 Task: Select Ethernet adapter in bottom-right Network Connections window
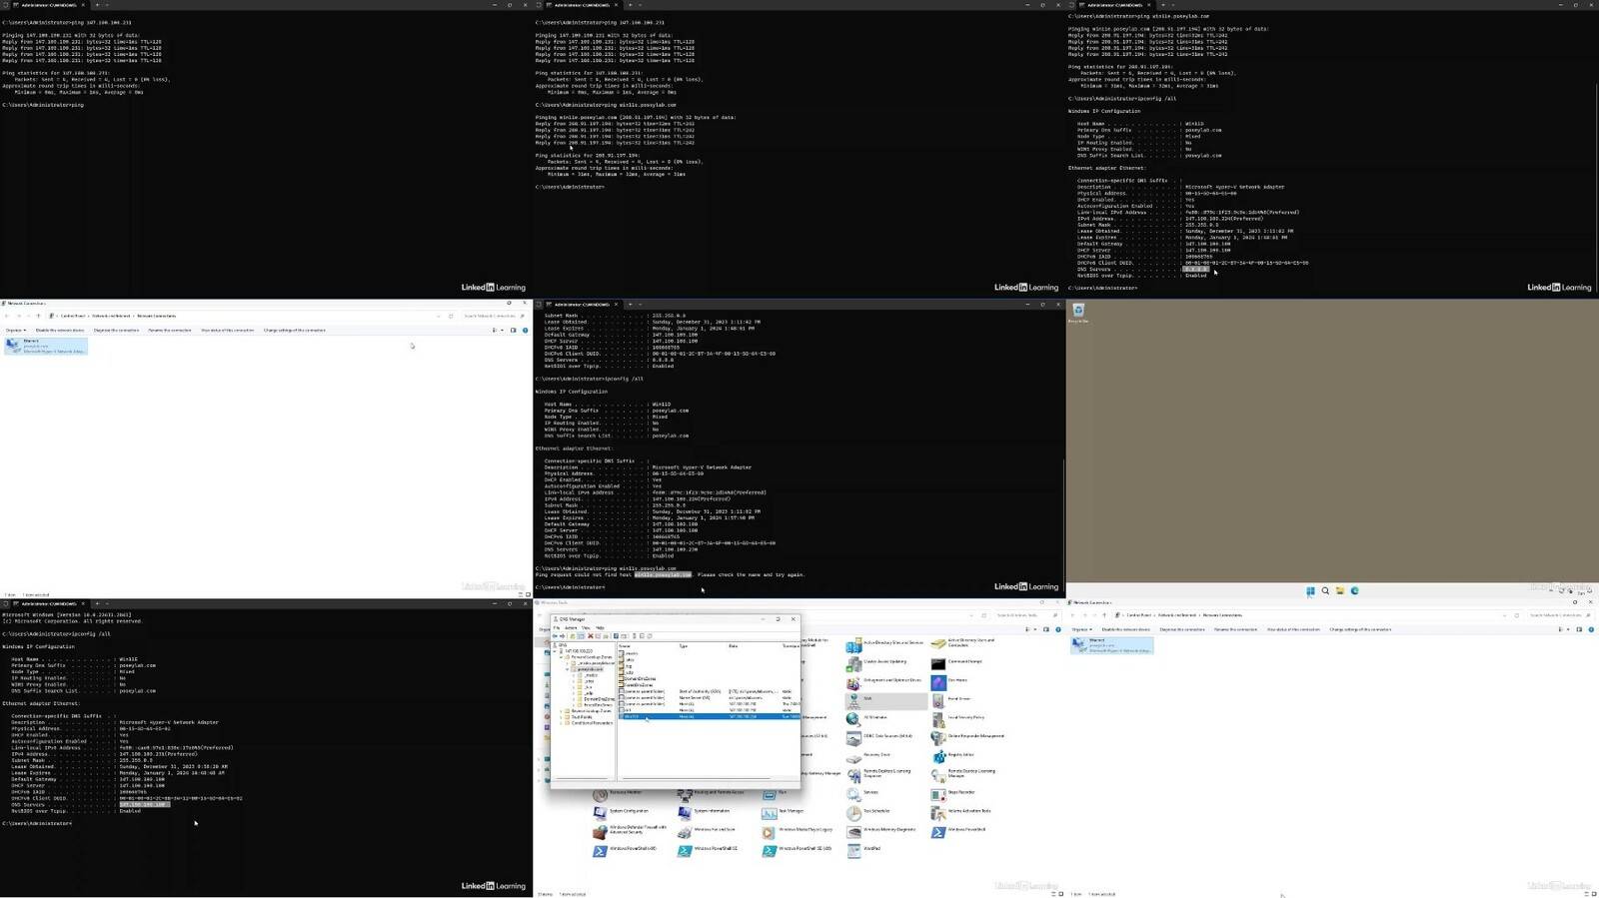(1111, 645)
